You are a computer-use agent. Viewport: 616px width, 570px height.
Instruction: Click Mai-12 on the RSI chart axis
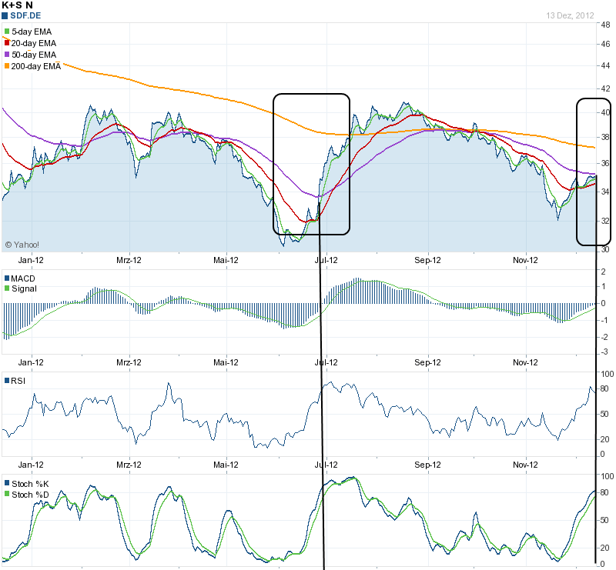click(226, 465)
